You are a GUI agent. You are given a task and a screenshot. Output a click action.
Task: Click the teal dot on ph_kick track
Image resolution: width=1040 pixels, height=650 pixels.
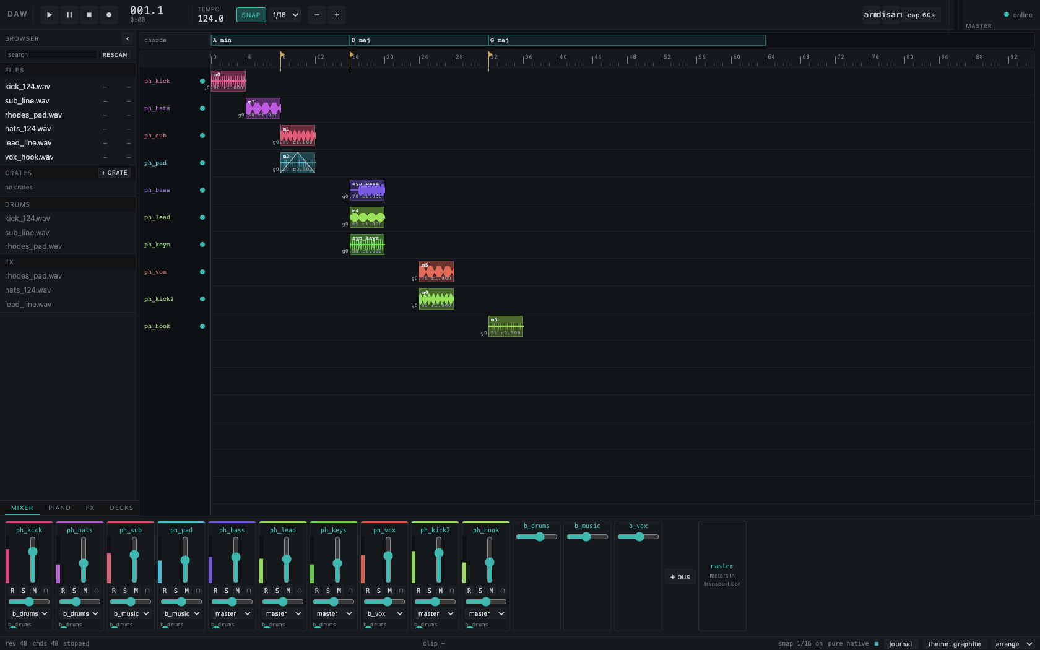(202, 81)
